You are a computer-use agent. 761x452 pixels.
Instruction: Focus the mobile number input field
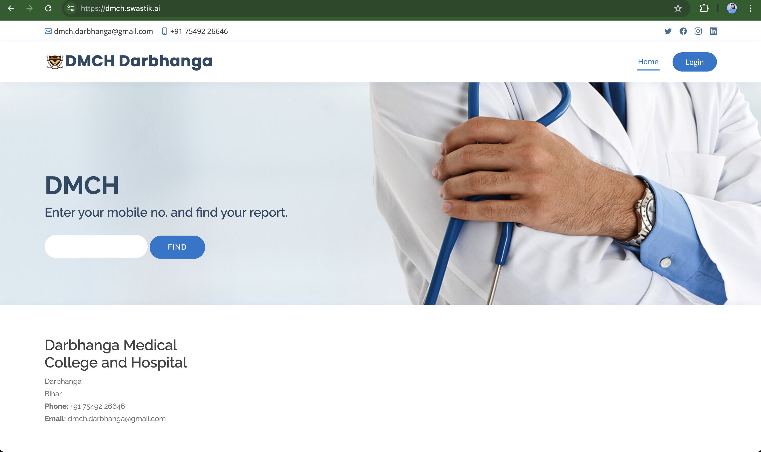(96, 246)
